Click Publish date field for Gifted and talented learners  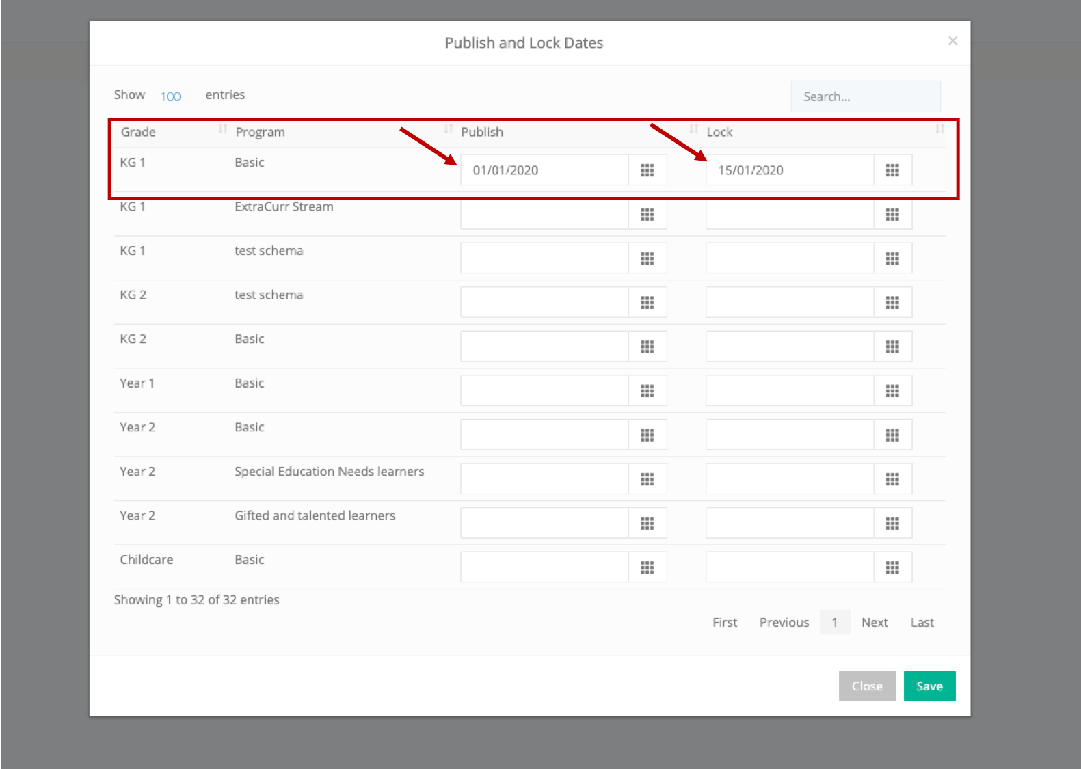point(544,523)
